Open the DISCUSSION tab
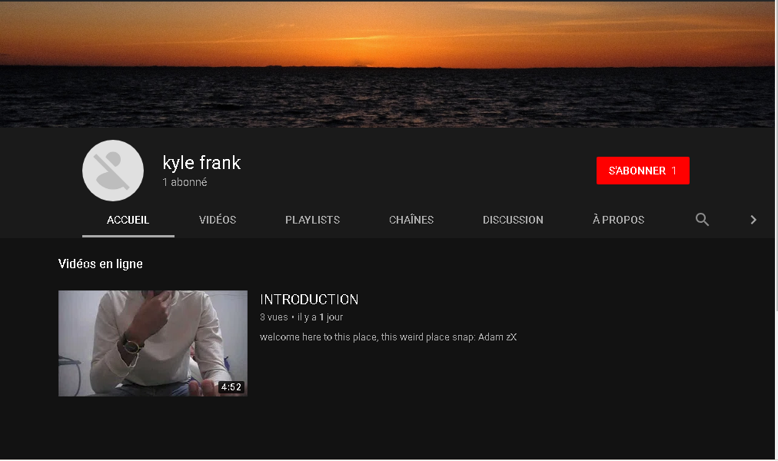This screenshot has width=778, height=461. click(513, 220)
